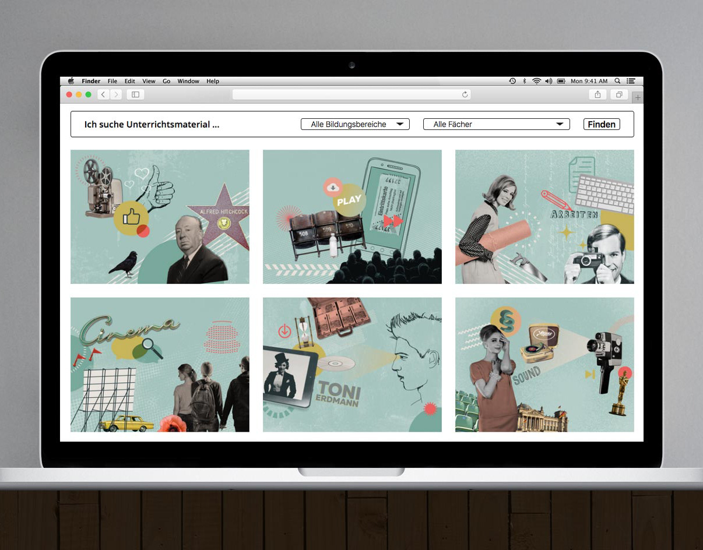Click the battery status icon

(561, 81)
